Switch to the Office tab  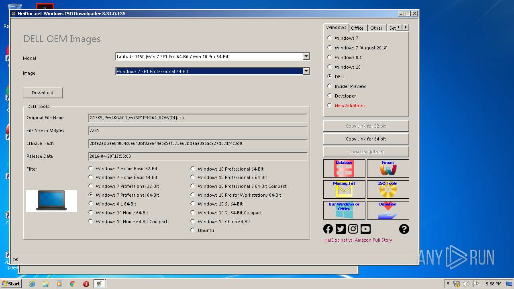click(357, 28)
